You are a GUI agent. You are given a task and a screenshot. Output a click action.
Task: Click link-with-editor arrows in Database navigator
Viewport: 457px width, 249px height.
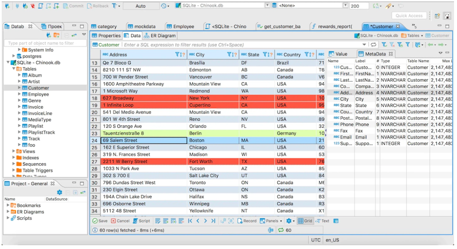[74, 35]
